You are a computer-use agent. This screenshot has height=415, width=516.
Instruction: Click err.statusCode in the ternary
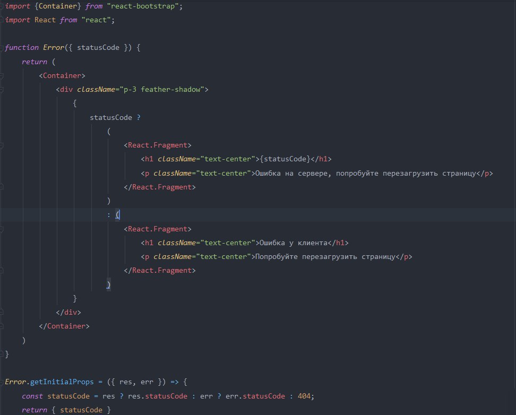(x=255, y=396)
